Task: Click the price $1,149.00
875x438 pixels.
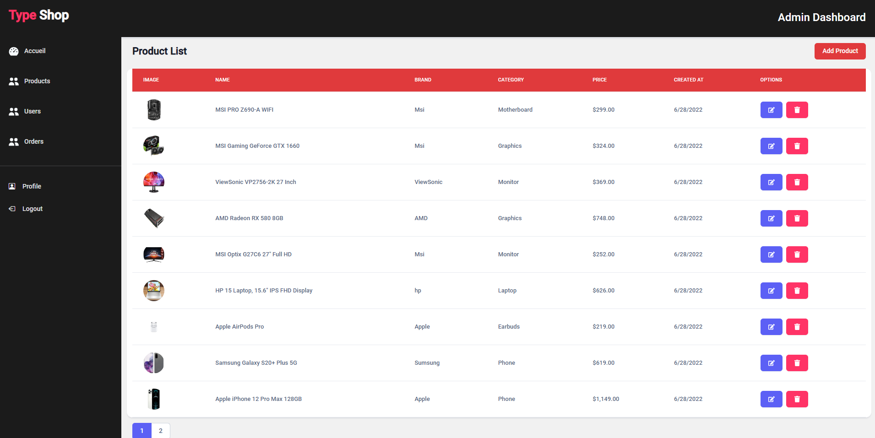Action: click(x=605, y=399)
